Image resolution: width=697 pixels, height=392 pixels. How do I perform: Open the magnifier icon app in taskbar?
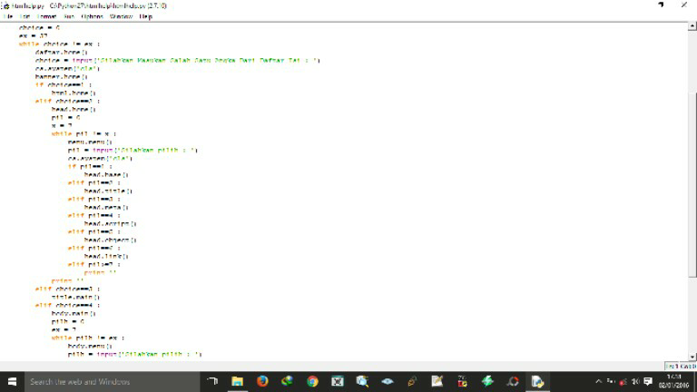point(362,381)
